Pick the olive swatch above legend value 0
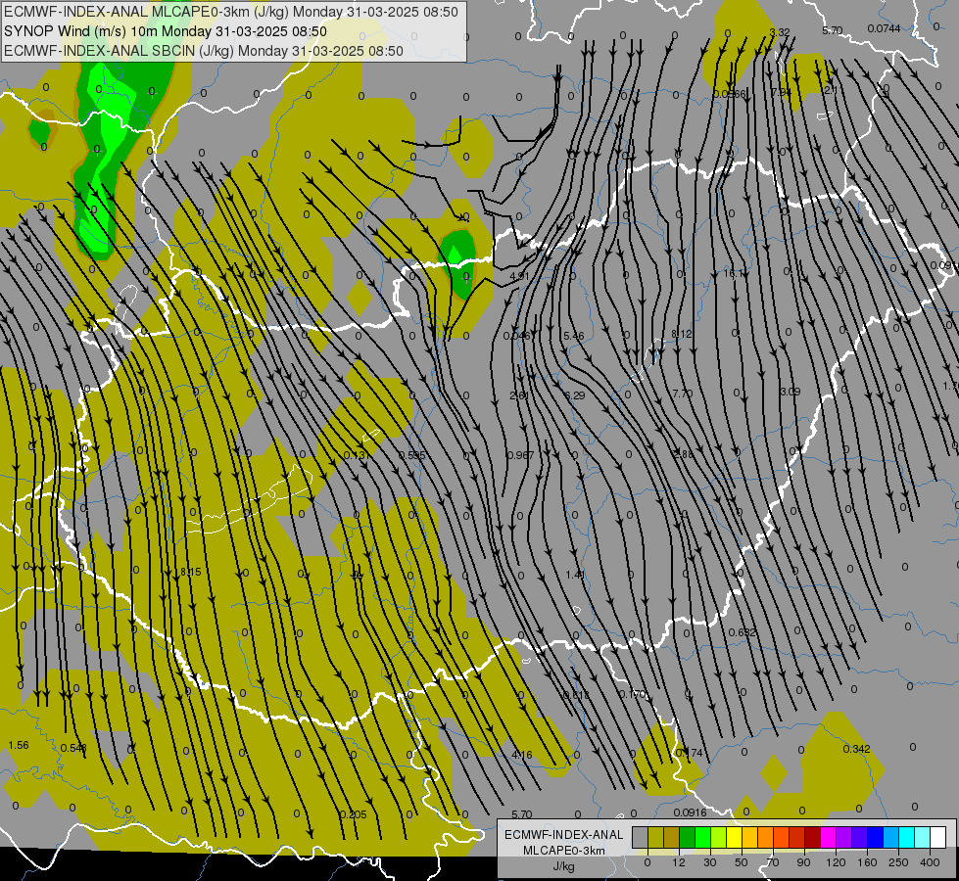 655,837
